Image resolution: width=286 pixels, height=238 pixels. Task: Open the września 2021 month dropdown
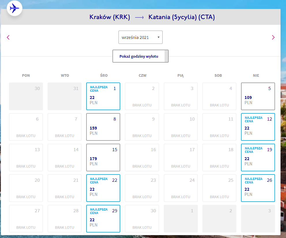pos(140,37)
